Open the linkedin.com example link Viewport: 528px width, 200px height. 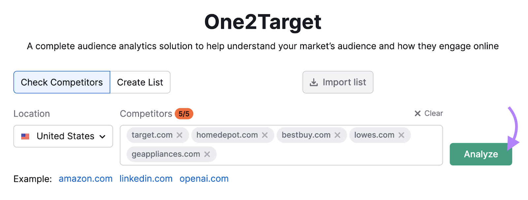(x=146, y=179)
